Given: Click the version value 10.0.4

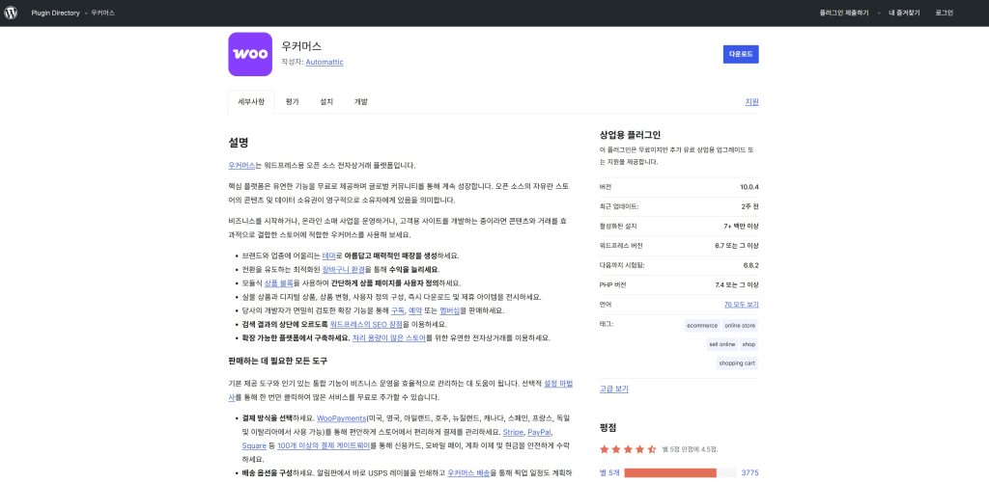Looking at the screenshot, I should click(749, 186).
